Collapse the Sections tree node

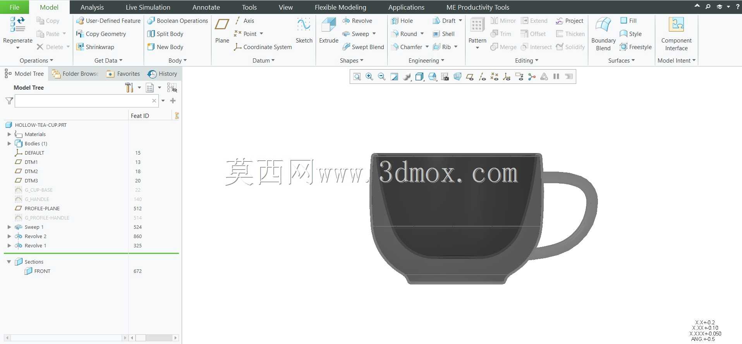(9, 262)
